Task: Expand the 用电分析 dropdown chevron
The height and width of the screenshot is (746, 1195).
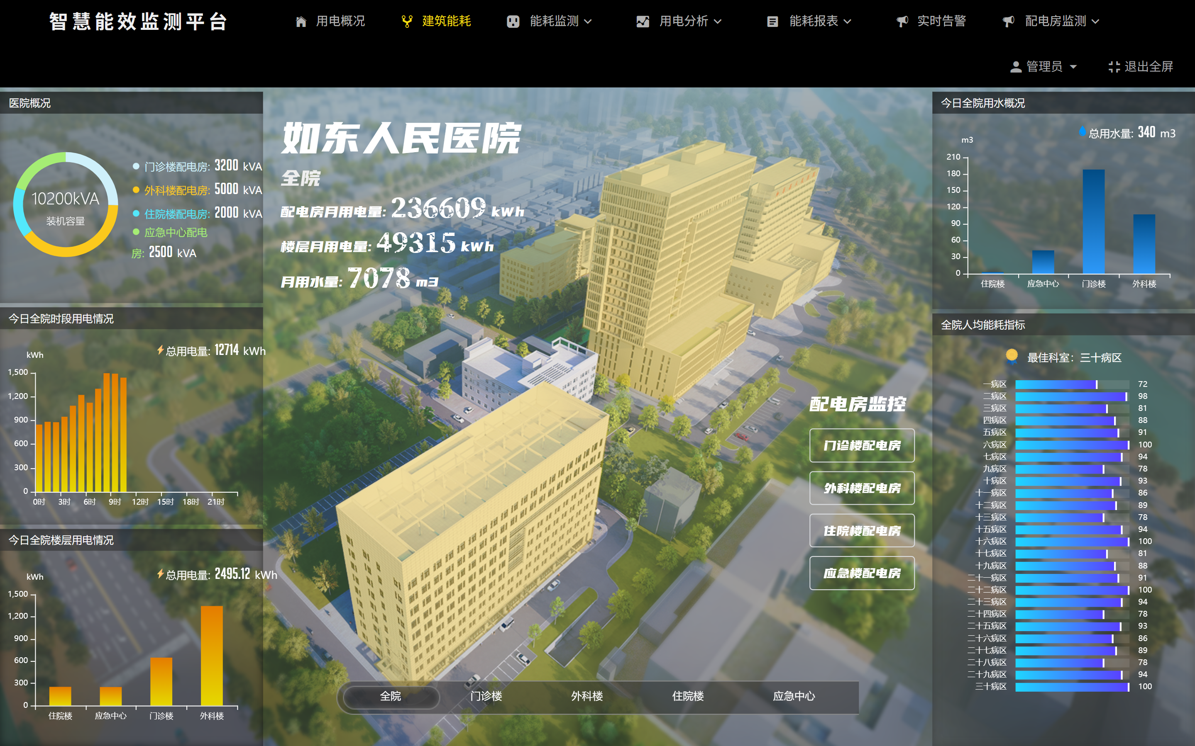Action: click(718, 21)
